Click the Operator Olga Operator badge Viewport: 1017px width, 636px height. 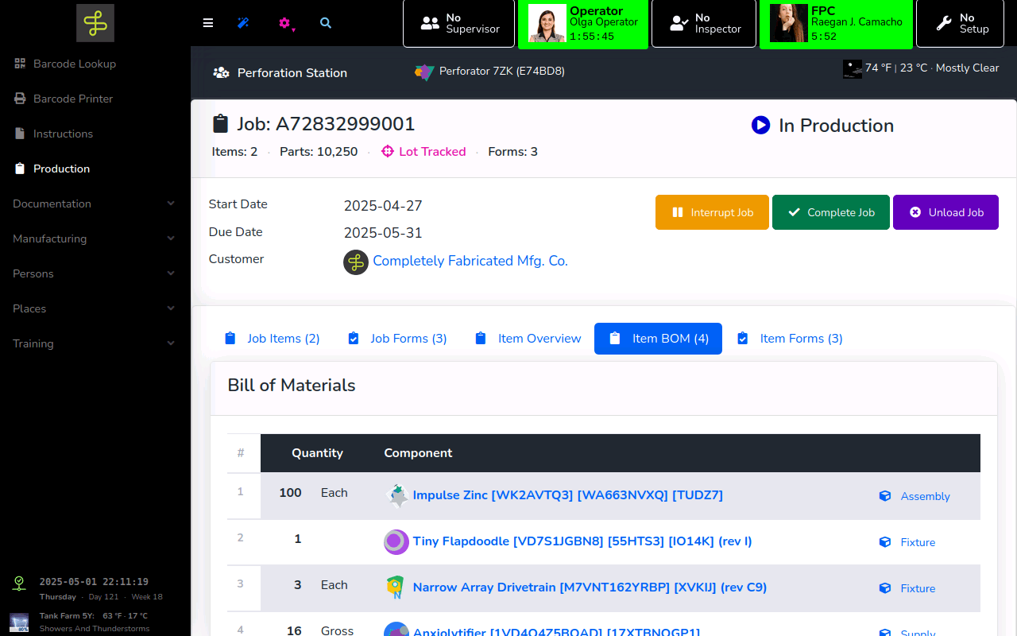582,24
